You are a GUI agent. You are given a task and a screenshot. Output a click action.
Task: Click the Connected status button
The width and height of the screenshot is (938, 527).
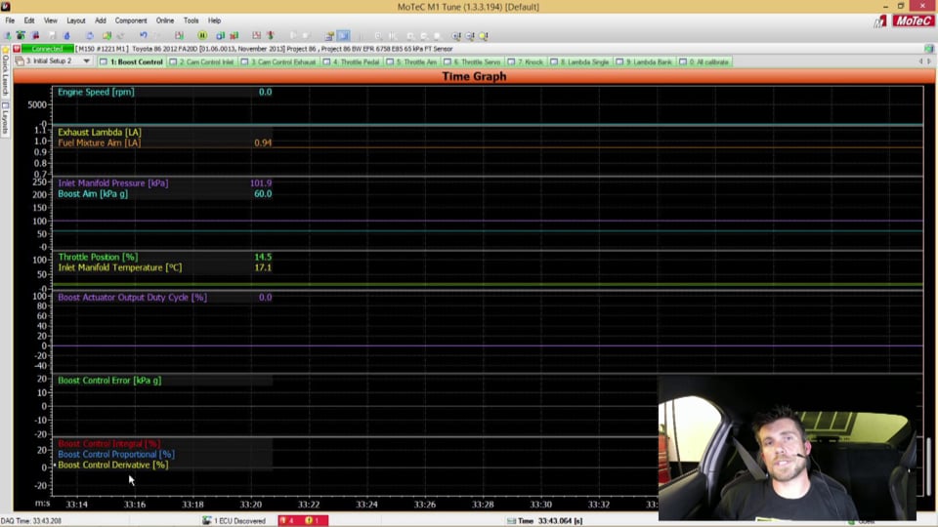47,49
